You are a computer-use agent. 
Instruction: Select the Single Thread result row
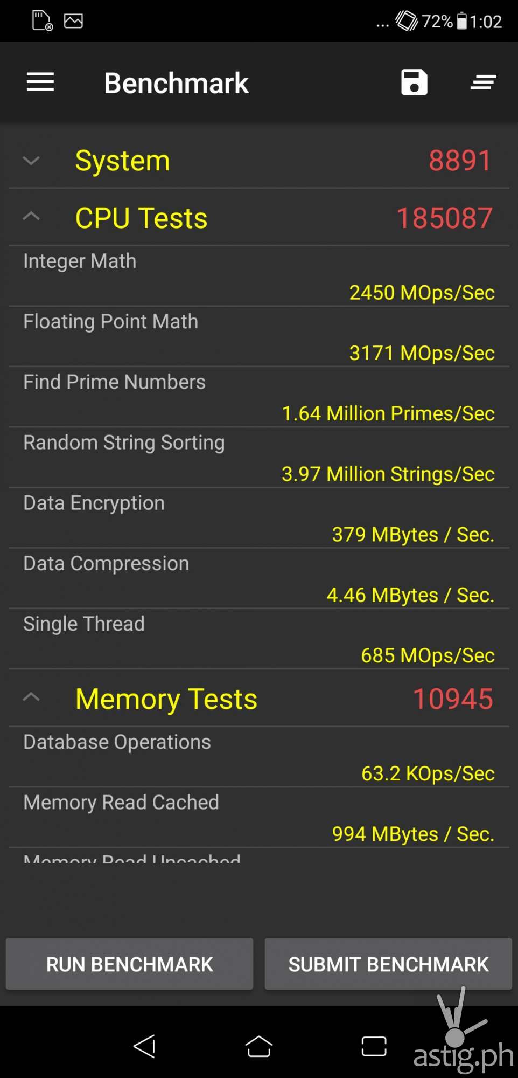(x=258, y=639)
